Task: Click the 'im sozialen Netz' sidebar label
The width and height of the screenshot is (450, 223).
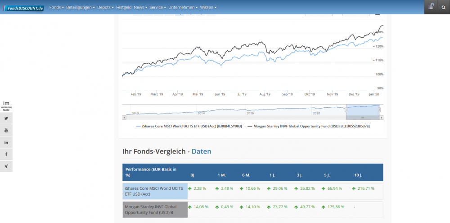Action: (6, 106)
